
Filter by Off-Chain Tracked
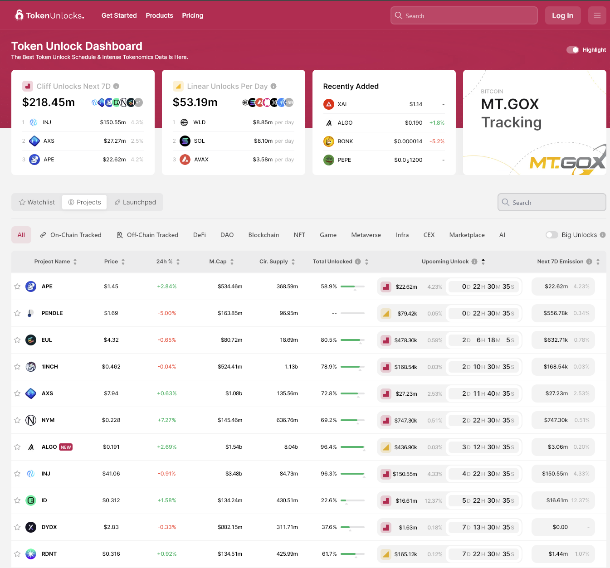[147, 235]
